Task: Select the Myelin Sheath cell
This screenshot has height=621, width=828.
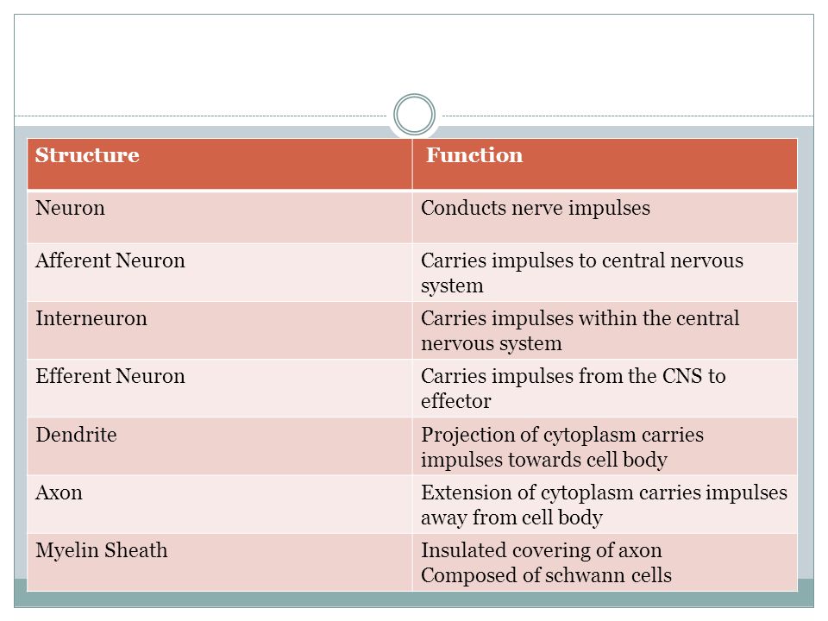Action: tap(220, 562)
